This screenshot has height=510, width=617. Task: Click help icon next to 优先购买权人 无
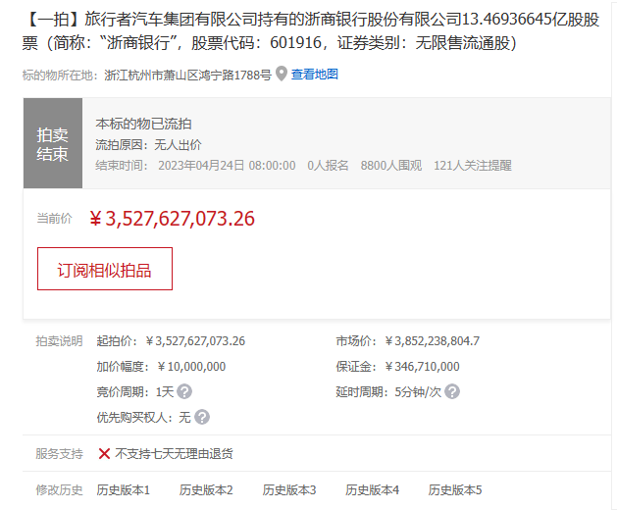(202, 417)
